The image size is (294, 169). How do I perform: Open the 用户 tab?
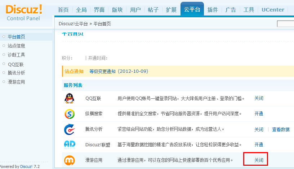pyautogui.click(x=135, y=10)
